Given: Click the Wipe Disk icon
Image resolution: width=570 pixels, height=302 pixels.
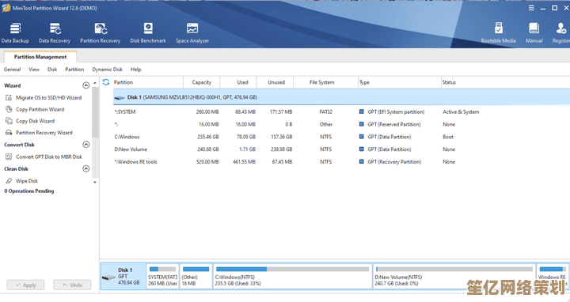Looking at the screenshot, I should coord(9,181).
